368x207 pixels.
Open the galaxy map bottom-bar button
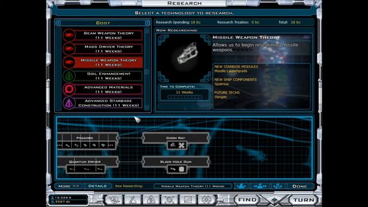click(x=114, y=200)
